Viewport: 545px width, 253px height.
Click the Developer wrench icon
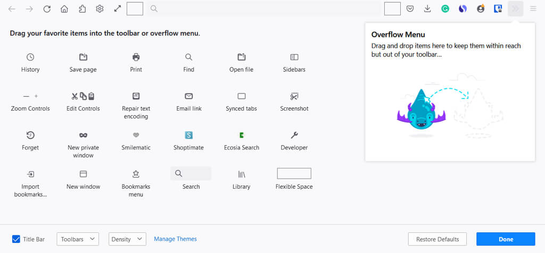point(294,135)
